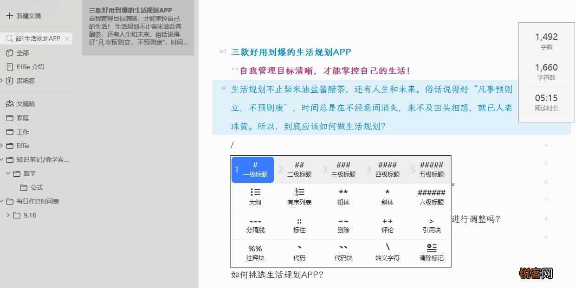Click 清除标记 to clear markup

[x=432, y=253]
